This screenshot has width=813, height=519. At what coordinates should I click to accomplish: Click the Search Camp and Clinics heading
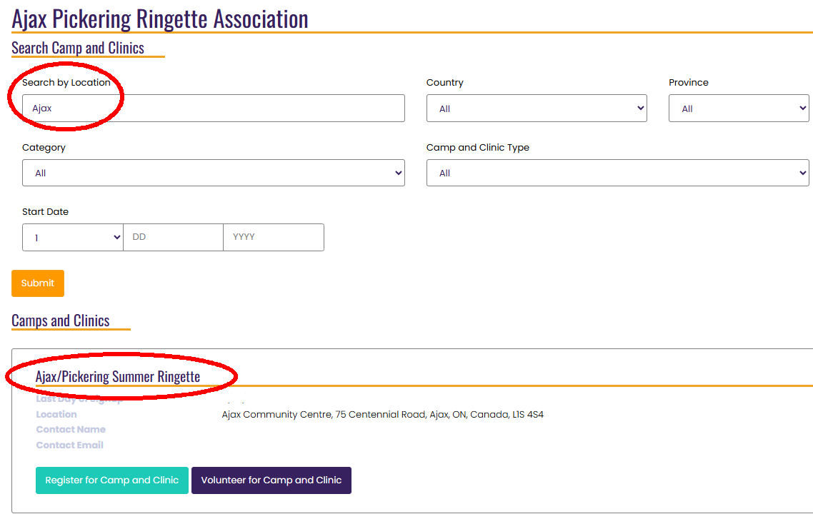coord(78,48)
